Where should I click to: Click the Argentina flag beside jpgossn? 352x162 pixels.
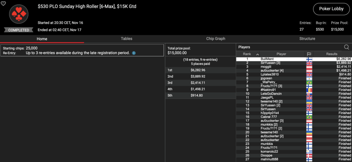(309, 78)
